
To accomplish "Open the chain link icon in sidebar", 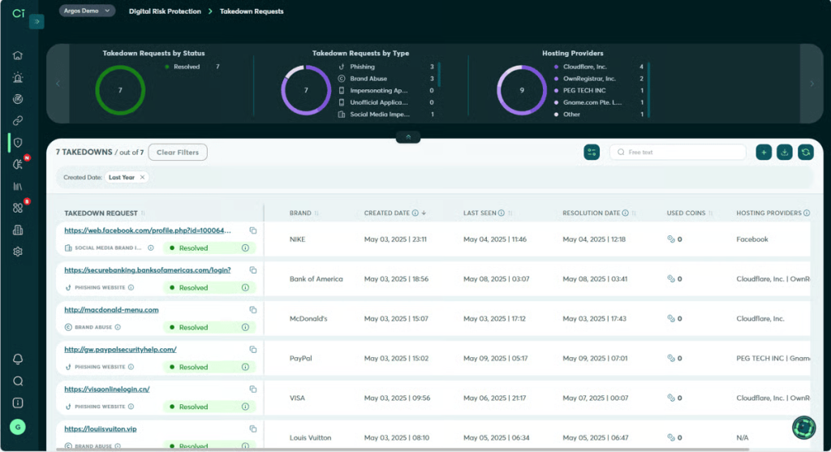I will (x=18, y=121).
